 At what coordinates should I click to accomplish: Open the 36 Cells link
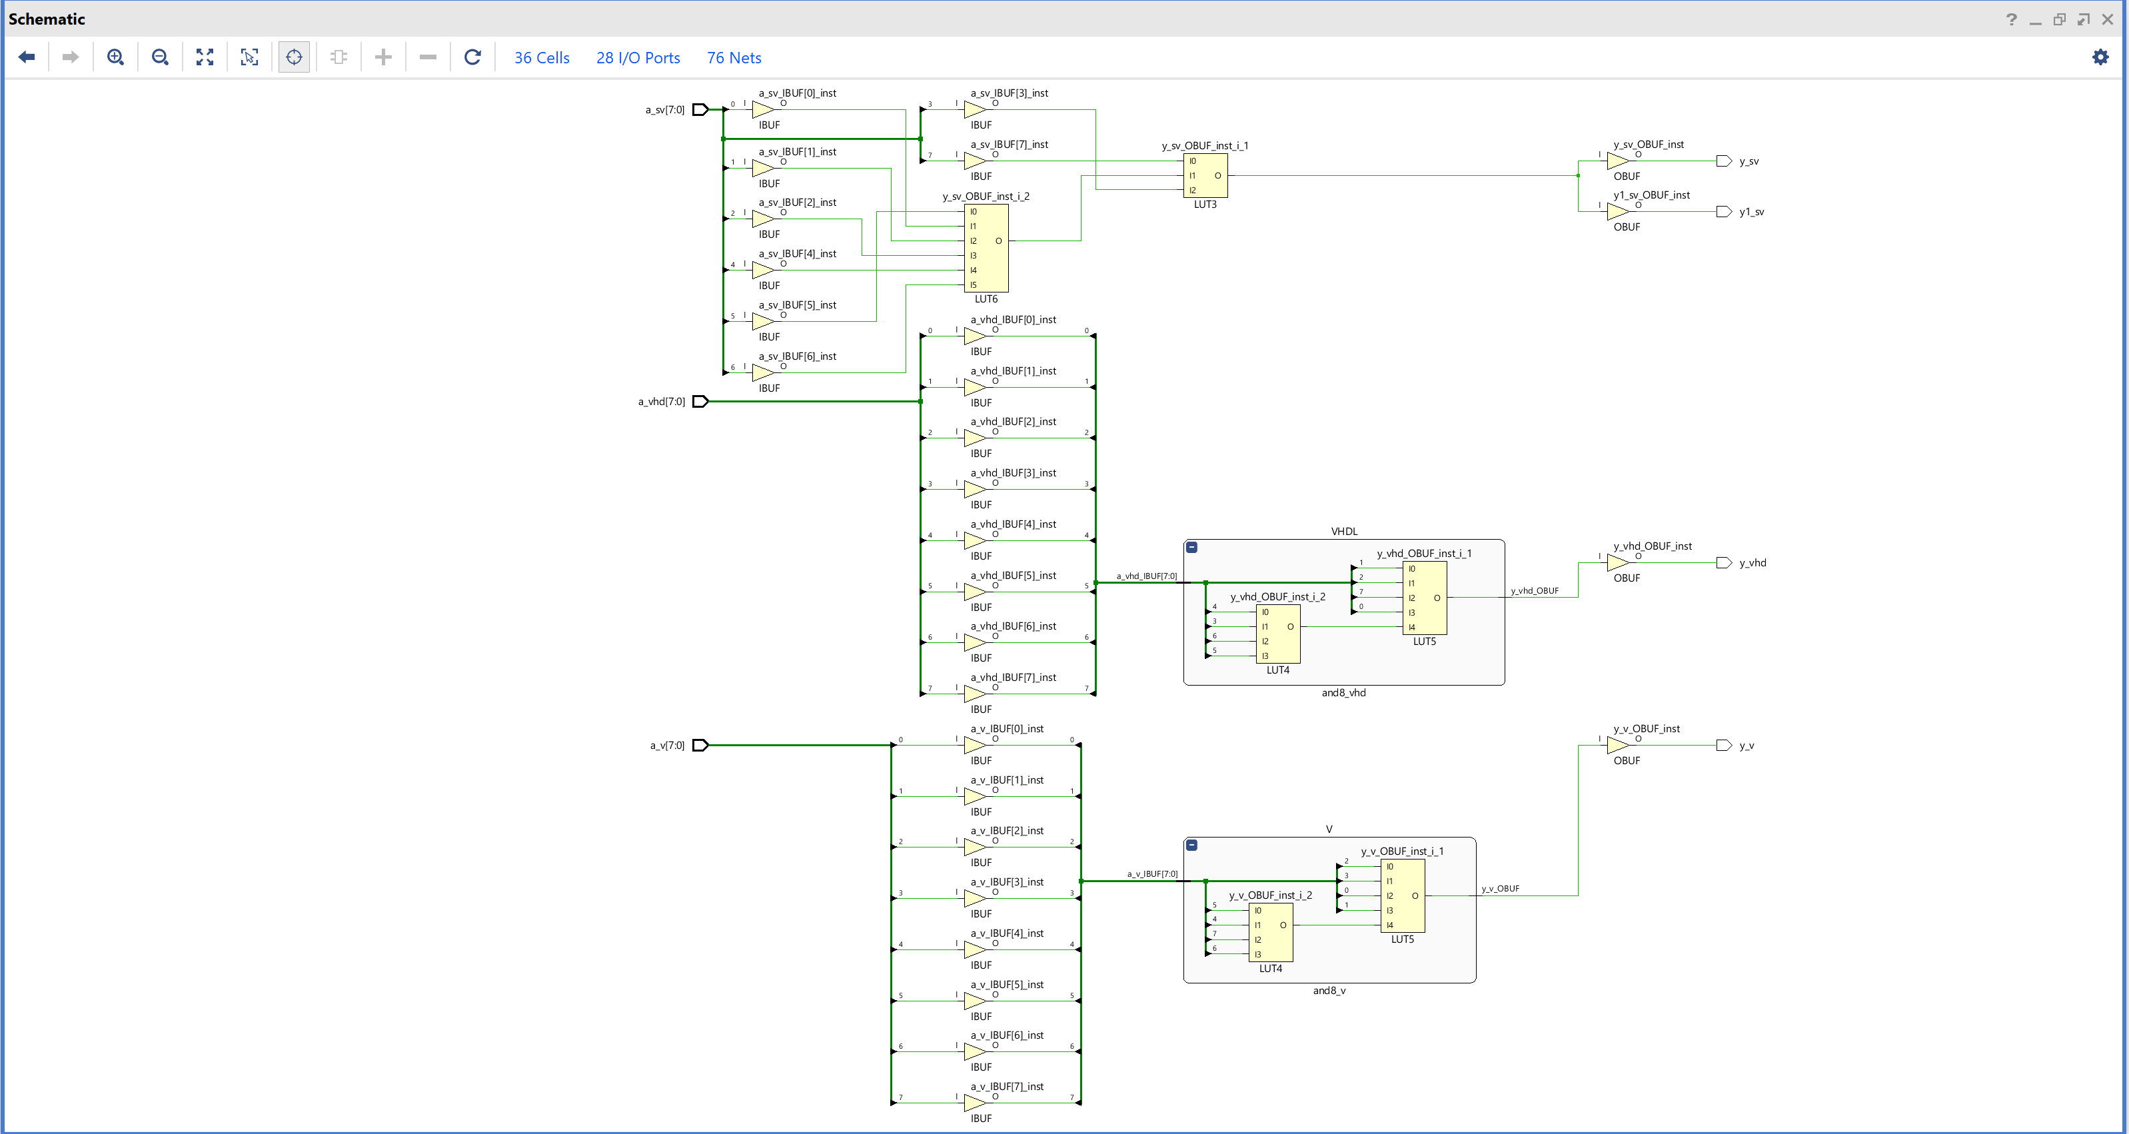pos(541,58)
